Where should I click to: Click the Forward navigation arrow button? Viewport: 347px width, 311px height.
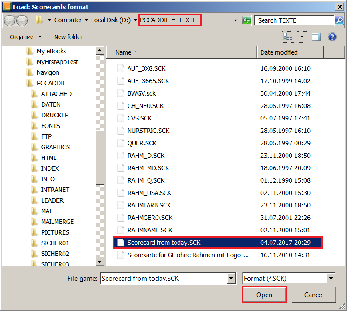pyautogui.click(x=22, y=20)
